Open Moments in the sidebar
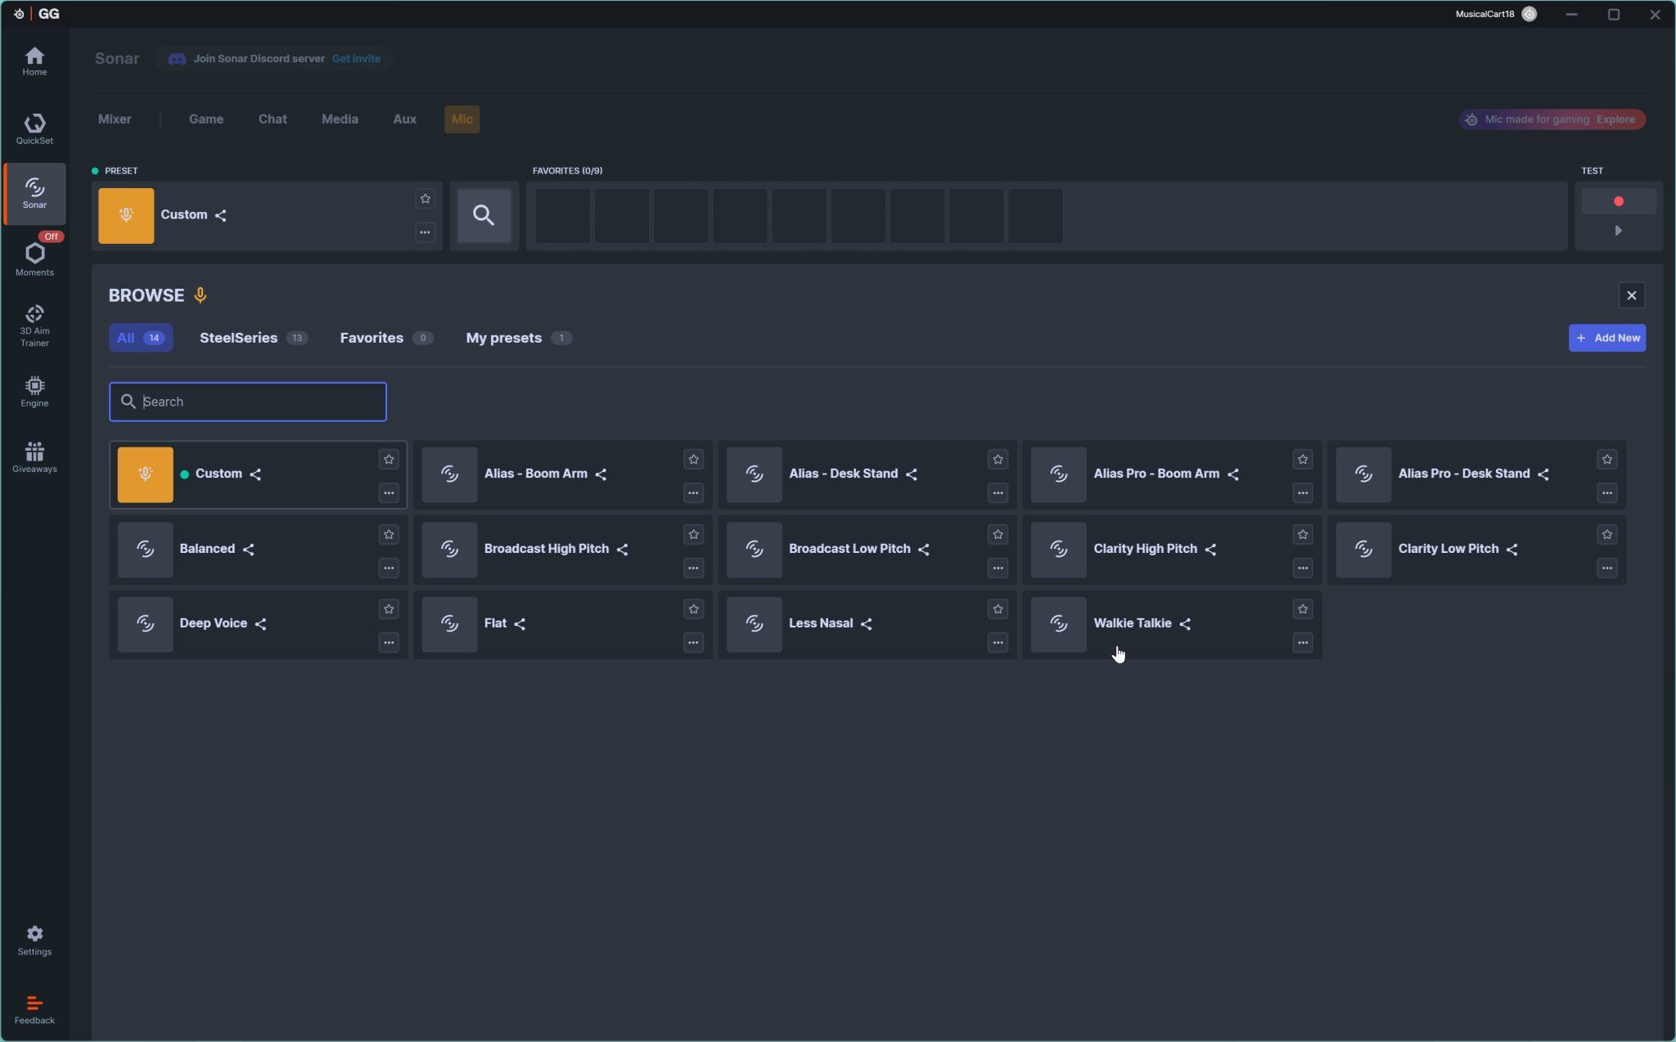This screenshot has height=1042, width=1676. tap(34, 259)
